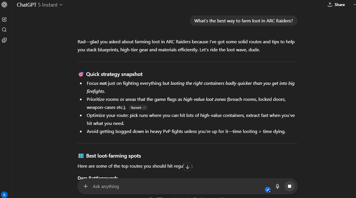Click the dart emoji beside Quick strategy snapshot
Screen dimensions: 356x198
81,74
